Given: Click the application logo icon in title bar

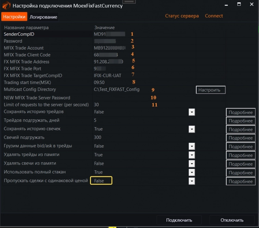Looking at the screenshot, I should [x=6, y=5].
